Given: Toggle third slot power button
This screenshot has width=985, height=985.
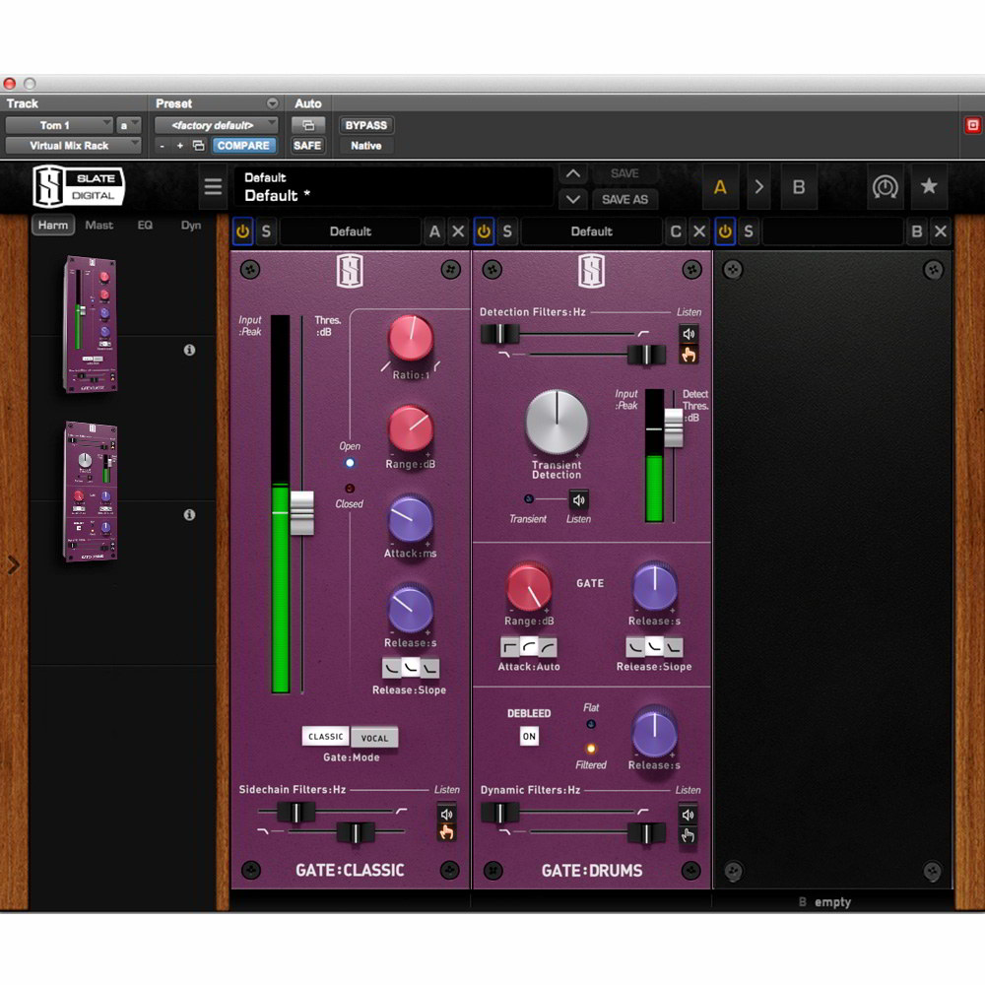Looking at the screenshot, I should (x=725, y=231).
